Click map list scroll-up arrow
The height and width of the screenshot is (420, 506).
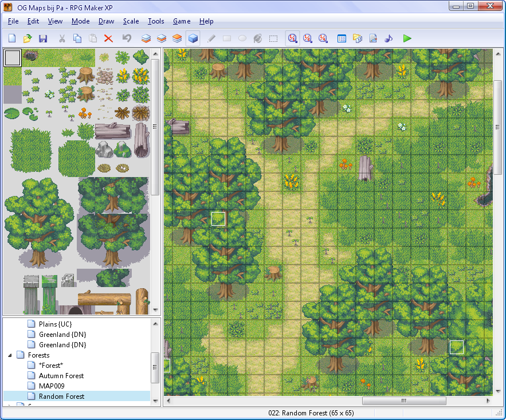coord(155,324)
